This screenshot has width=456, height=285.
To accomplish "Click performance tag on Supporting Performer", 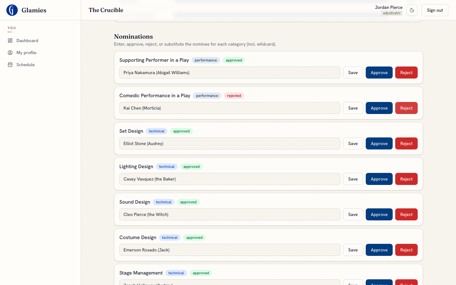I will tap(206, 60).
